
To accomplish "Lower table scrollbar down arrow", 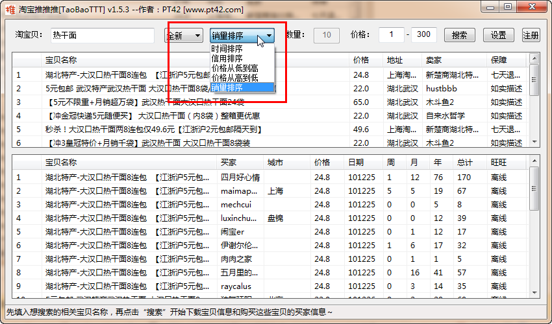I will pyautogui.click(x=534, y=293).
